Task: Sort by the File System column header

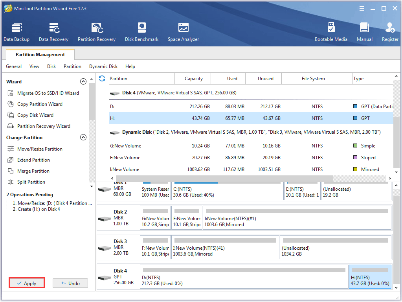Action: pos(317,79)
